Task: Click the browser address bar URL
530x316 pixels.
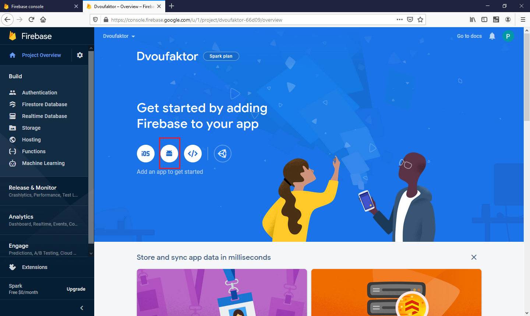Action: click(197, 20)
